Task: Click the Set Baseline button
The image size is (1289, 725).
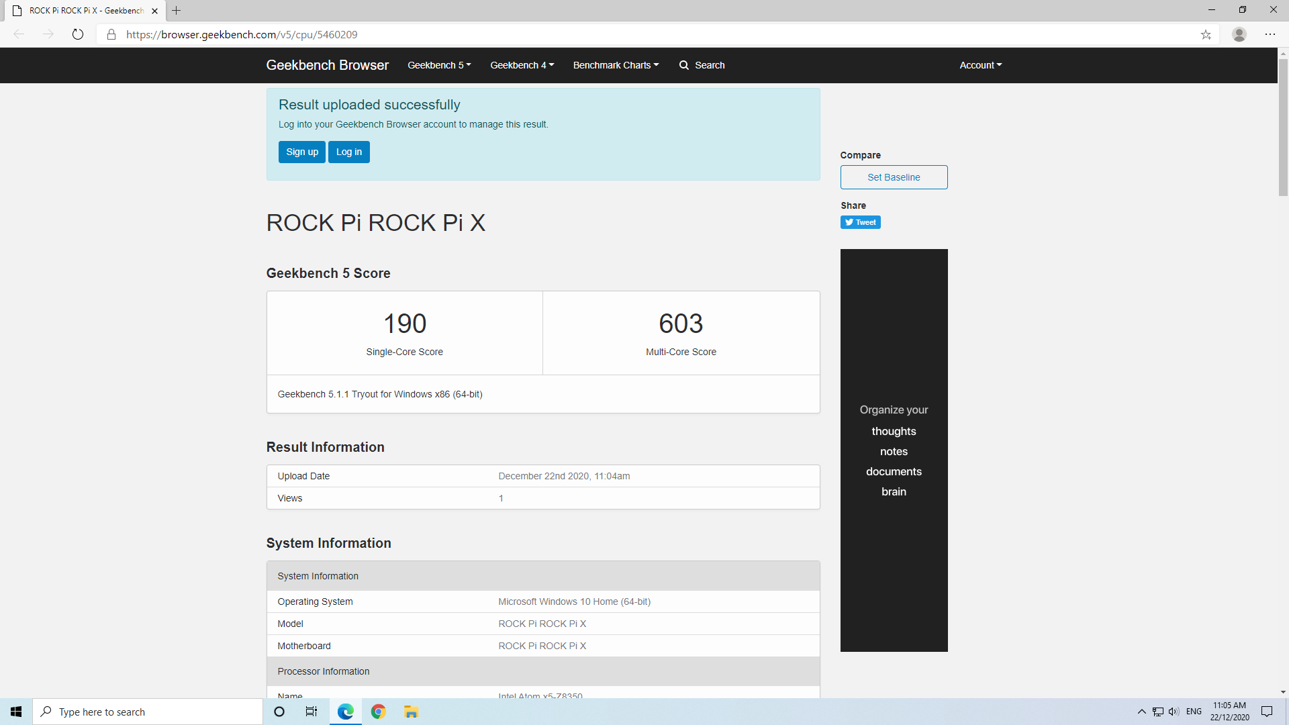Action: 894,177
